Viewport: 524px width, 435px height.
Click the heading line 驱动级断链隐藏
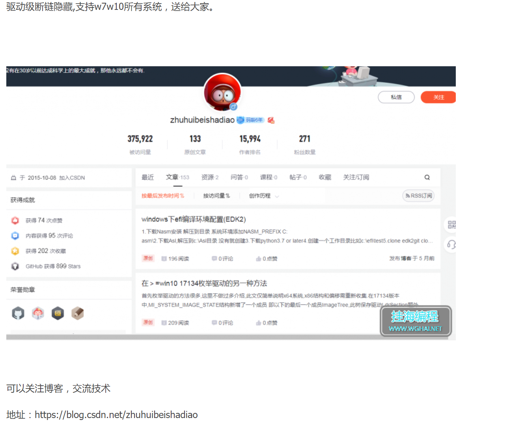tap(112, 7)
